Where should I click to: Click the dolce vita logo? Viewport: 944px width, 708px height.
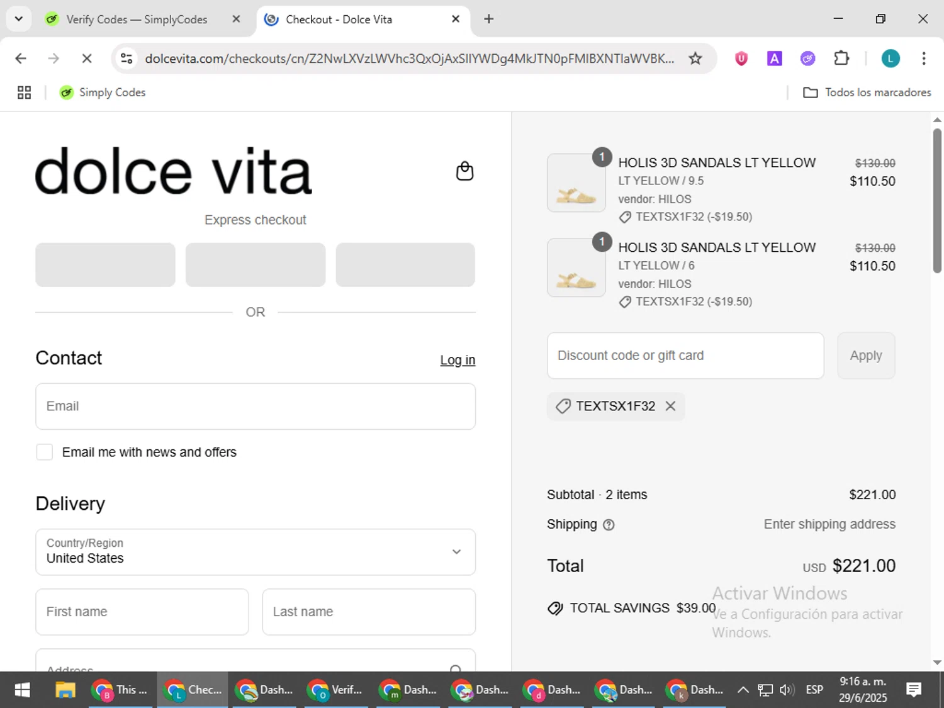(173, 171)
